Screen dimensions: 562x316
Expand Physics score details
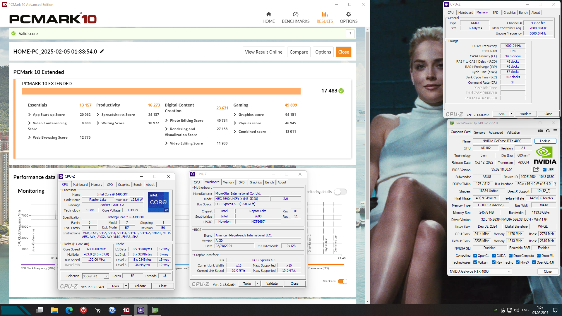235,123
